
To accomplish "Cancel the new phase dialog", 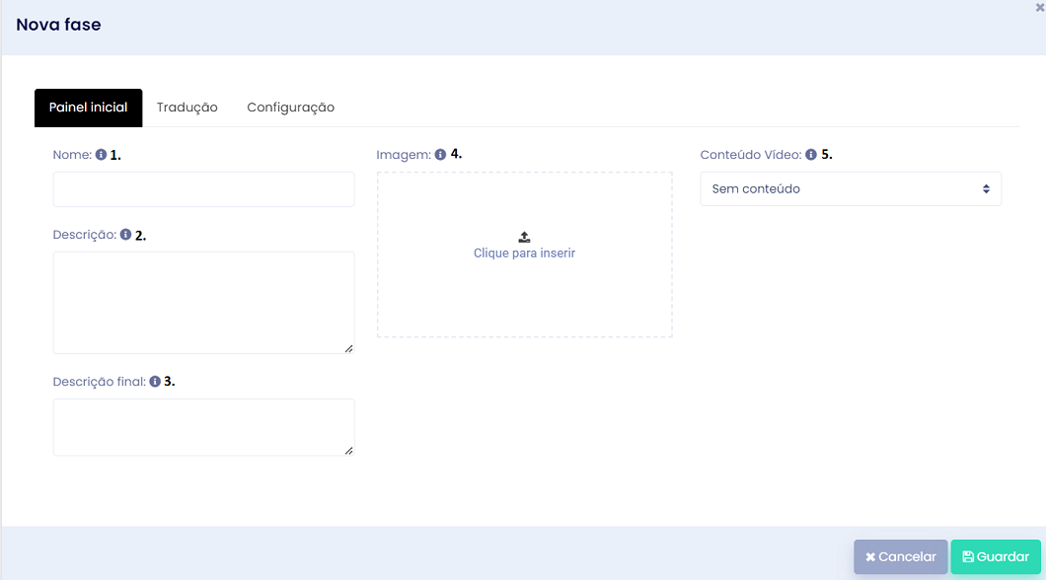I will [901, 556].
